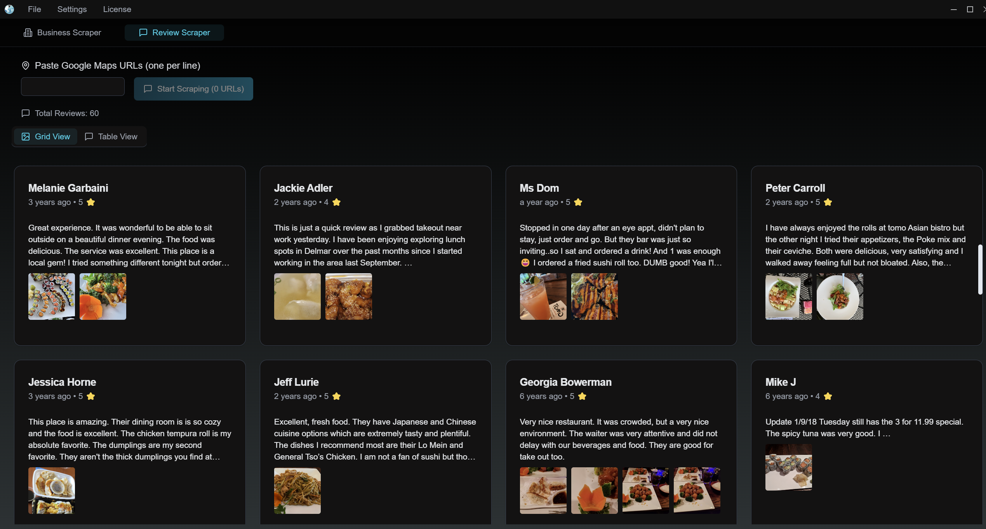
Task: Click the comment icon on Table View toggle
Action: (89, 137)
